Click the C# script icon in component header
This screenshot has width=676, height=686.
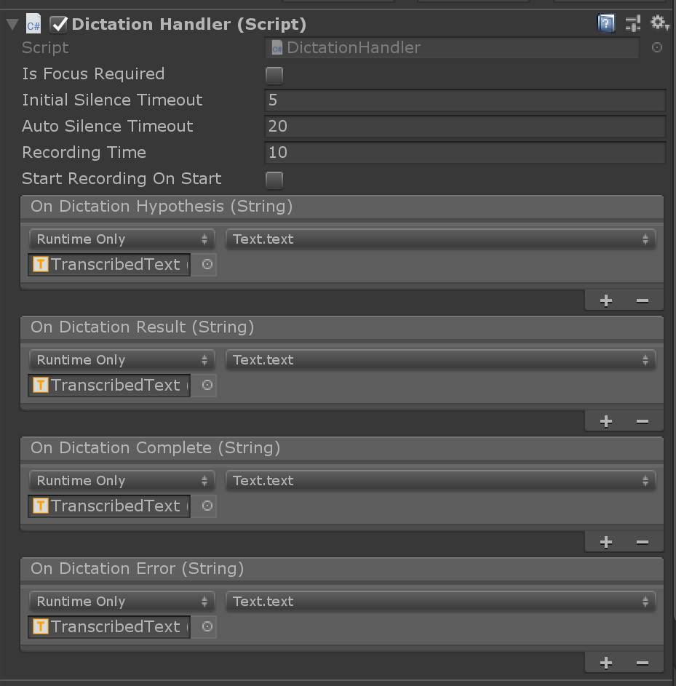33,24
